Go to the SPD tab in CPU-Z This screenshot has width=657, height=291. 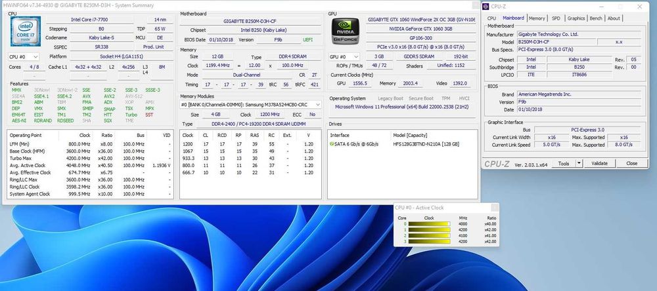coord(556,18)
